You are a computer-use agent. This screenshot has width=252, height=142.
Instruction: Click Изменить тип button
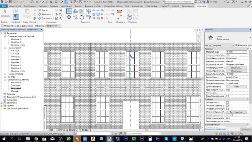click(243, 45)
